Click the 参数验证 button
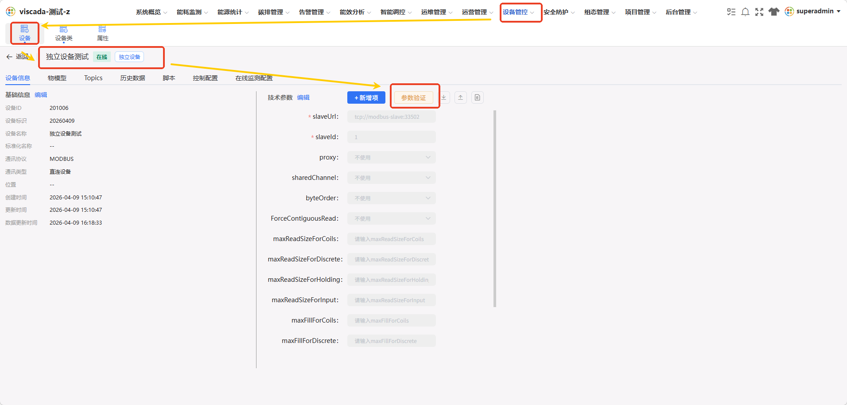 (413, 97)
